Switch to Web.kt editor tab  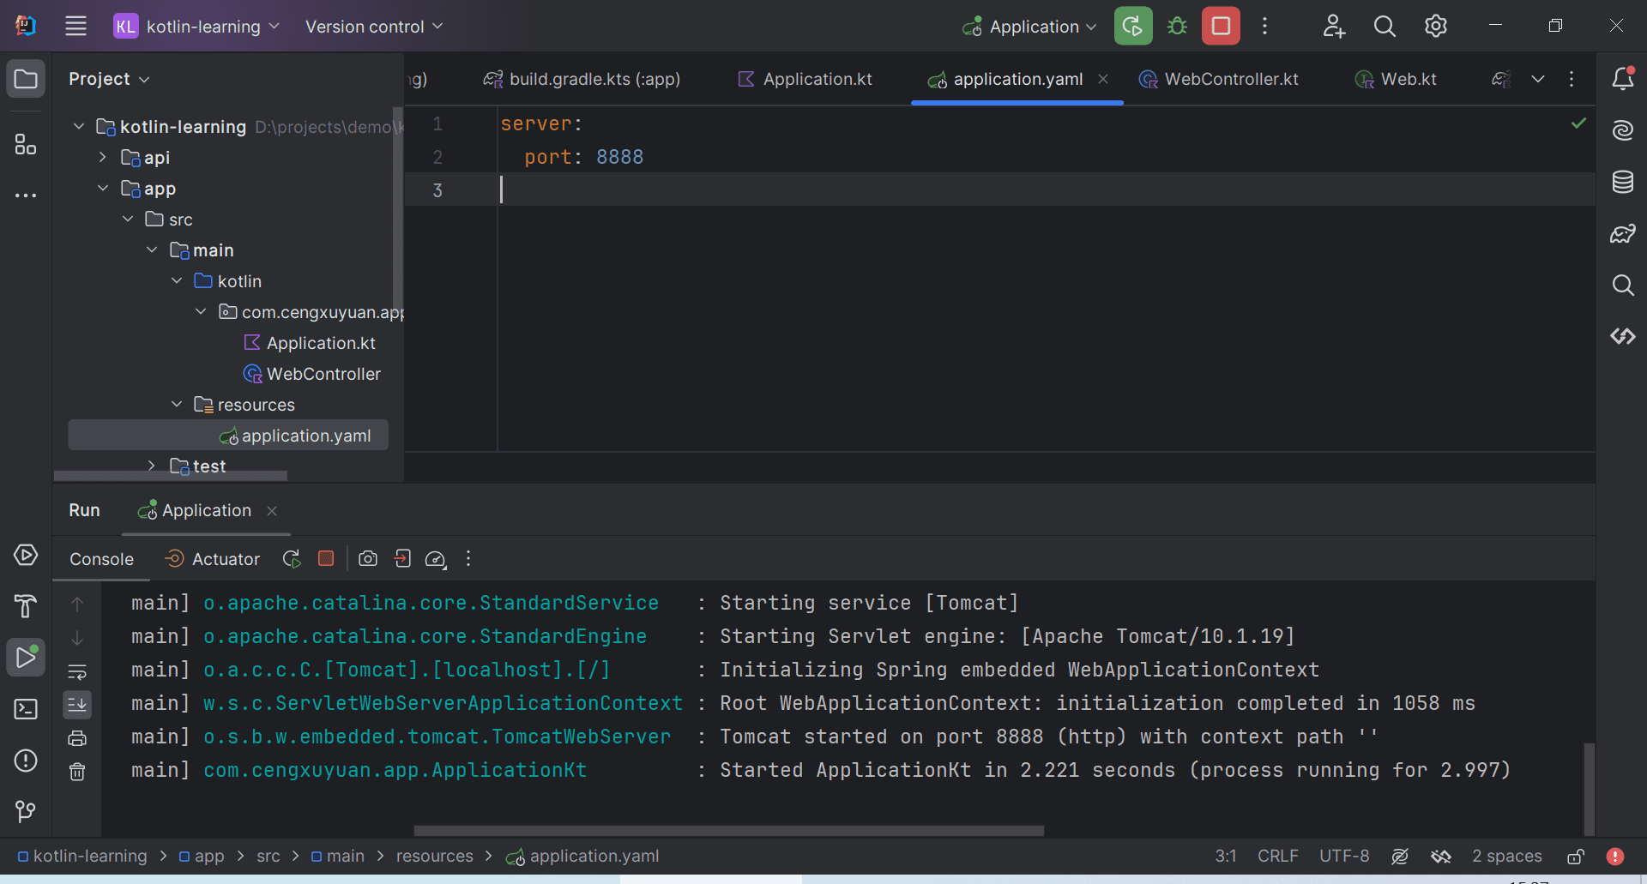[1396, 79]
